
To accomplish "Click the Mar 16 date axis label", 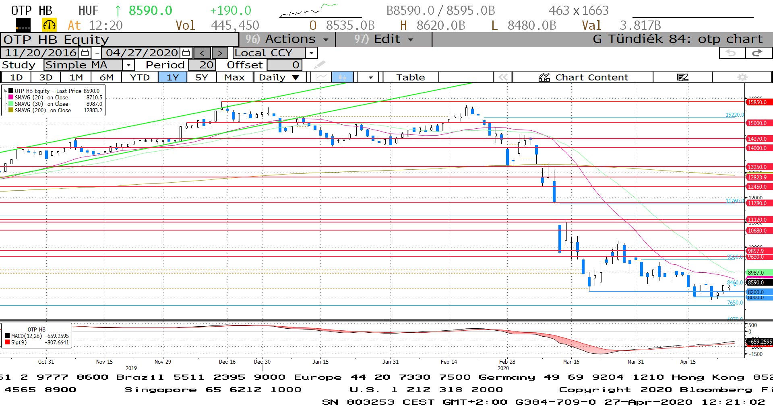I will tap(571, 362).
